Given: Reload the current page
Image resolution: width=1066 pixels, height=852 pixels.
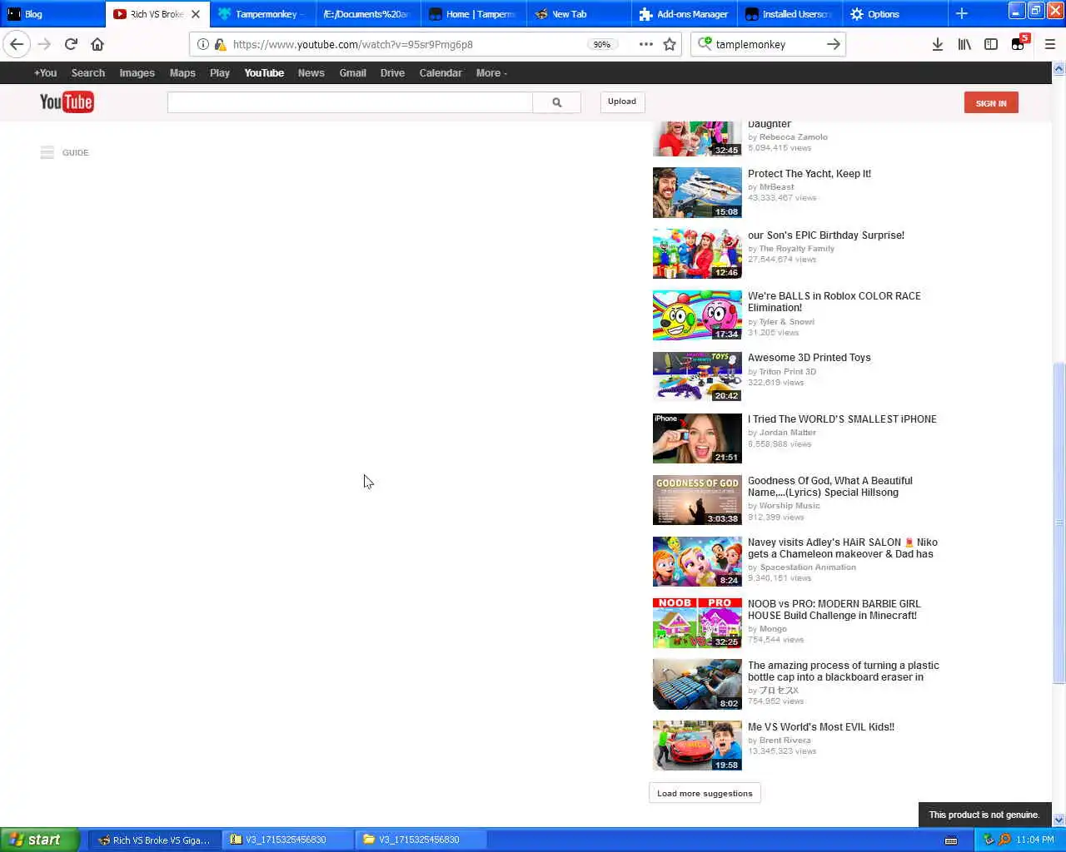Looking at the screenshot, I should click(71, 44).
